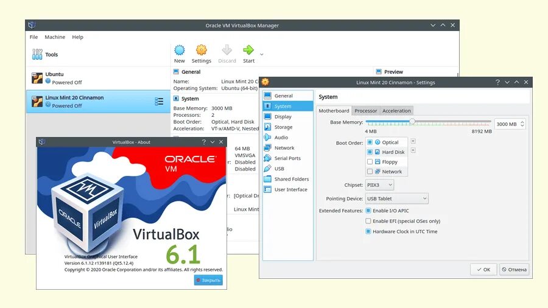Check the Network boot order checkbox
Screen dimensions: 548x308
pyautogui.click(x=370, y=172)
